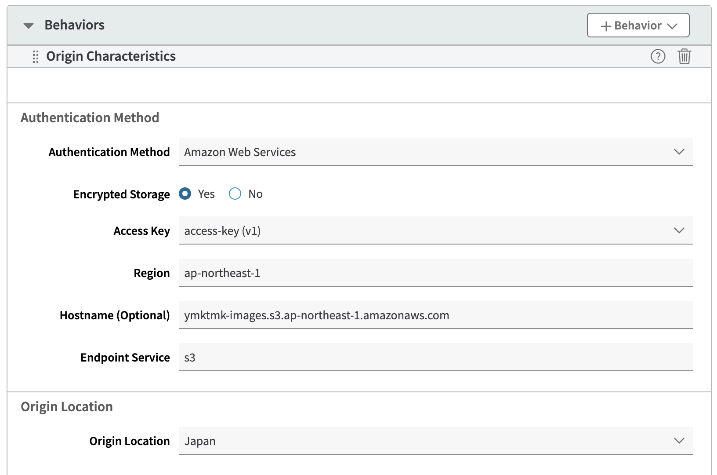The width and height of the screenshot is (717, 475).
Task: Select Yes for Encrypted Storage
Action: pyautogui.click(x=185, y=194)
